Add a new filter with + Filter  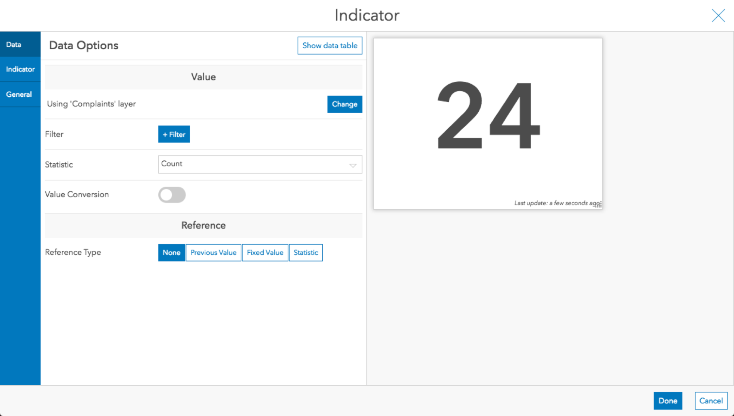pyautogui.click(x=174, y=134)
